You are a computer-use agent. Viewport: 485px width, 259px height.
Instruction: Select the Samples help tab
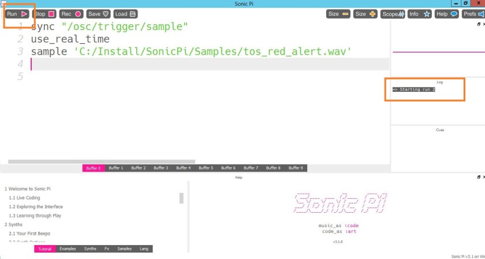click(x=124, y=249)
